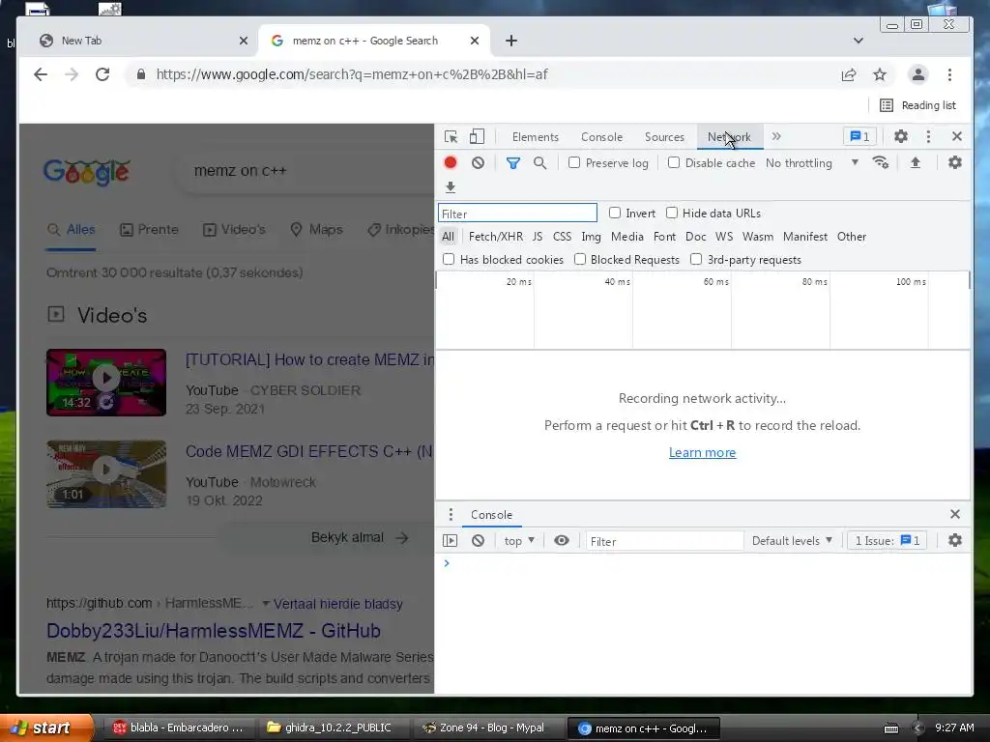Viewport: 990px width, 742px height.
Task: Switch to blabla - Embarcadero taskbar item
Action: pyautogui.click(x=178, y=728)
